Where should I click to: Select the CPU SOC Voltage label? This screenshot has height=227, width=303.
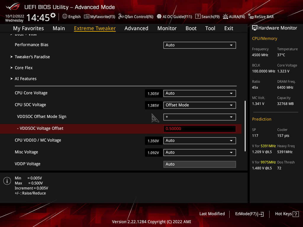(x=30, y=105)
